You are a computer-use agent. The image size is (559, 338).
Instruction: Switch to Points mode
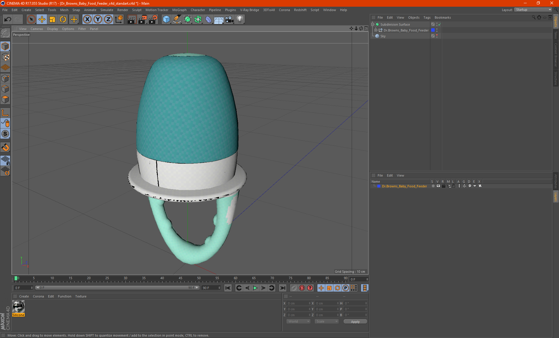5,78
